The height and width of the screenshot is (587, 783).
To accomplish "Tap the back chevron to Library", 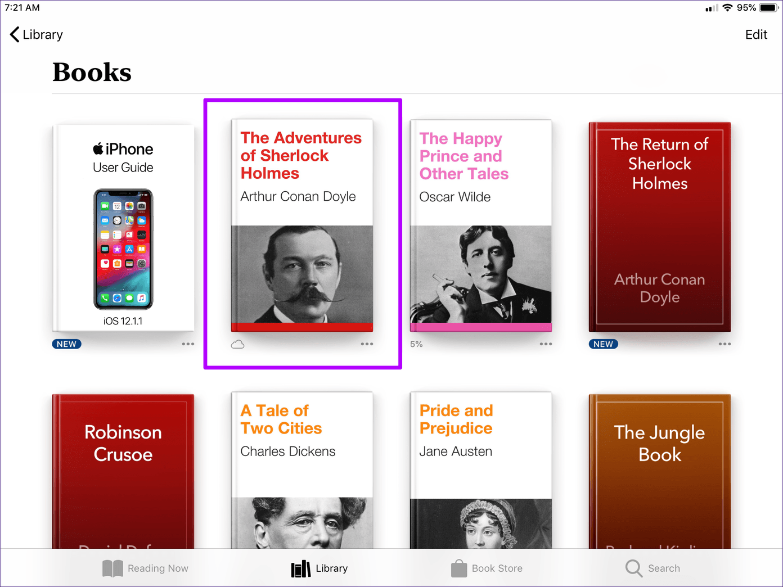I will point(15,34).
